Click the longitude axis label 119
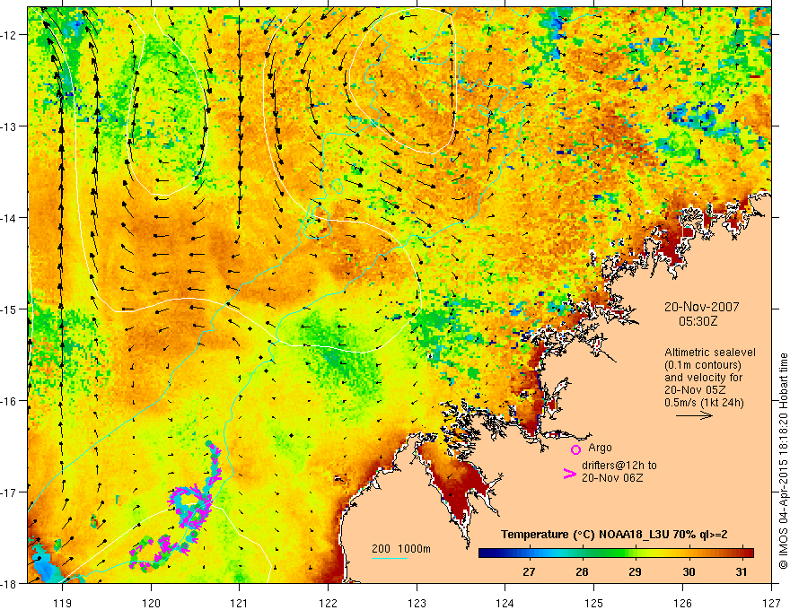Screen dimensions: 790x610 62,603
